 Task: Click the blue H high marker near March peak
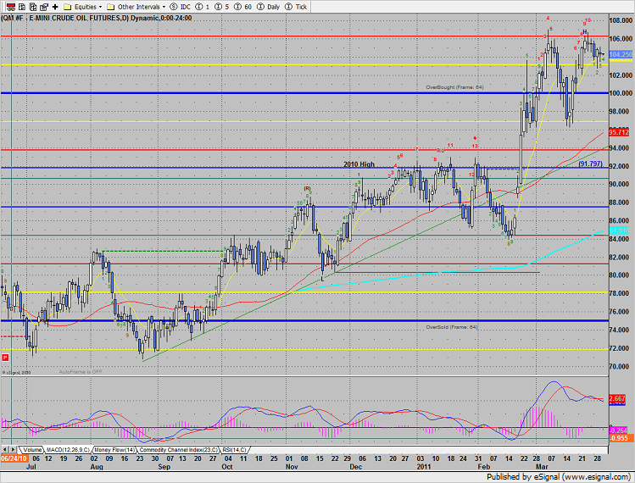pos(584,31)
